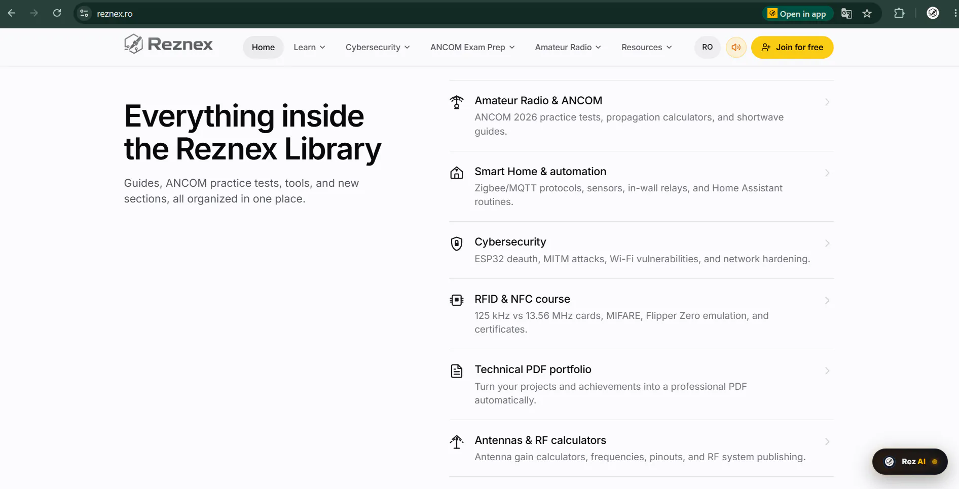Image resolution: width=959 pixels, height=489 pixels.
Task: Open RFID & NFC course title link
Action: [x=522, y=299]
